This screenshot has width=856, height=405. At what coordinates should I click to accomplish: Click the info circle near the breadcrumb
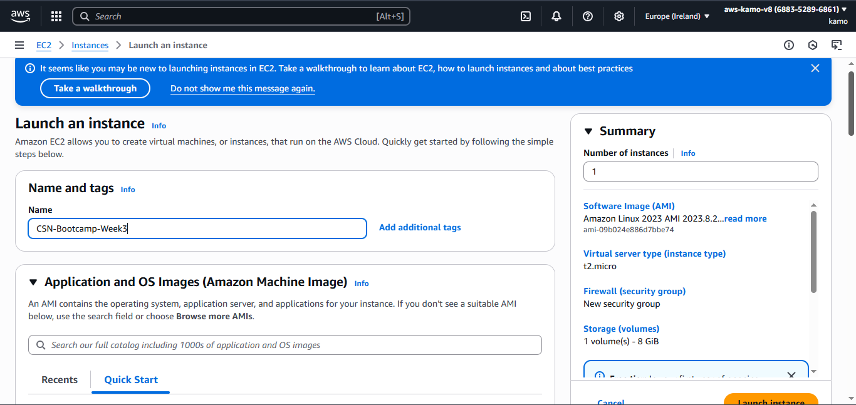tap(788, 45)
